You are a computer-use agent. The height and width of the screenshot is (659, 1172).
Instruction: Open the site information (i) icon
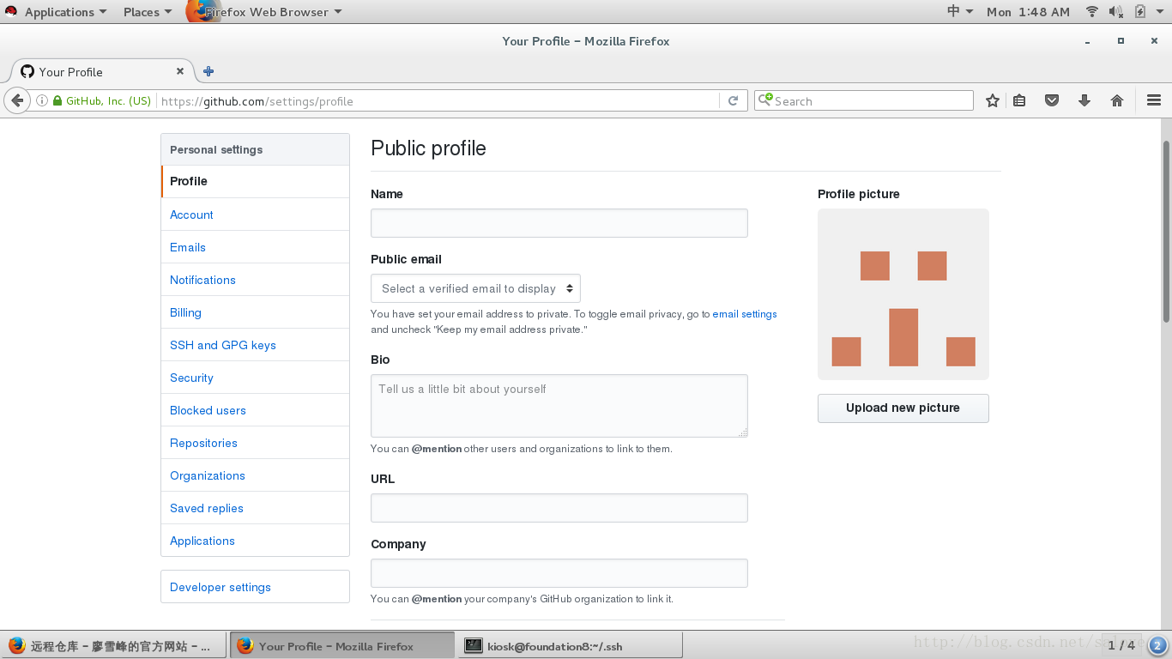(41, 100)
